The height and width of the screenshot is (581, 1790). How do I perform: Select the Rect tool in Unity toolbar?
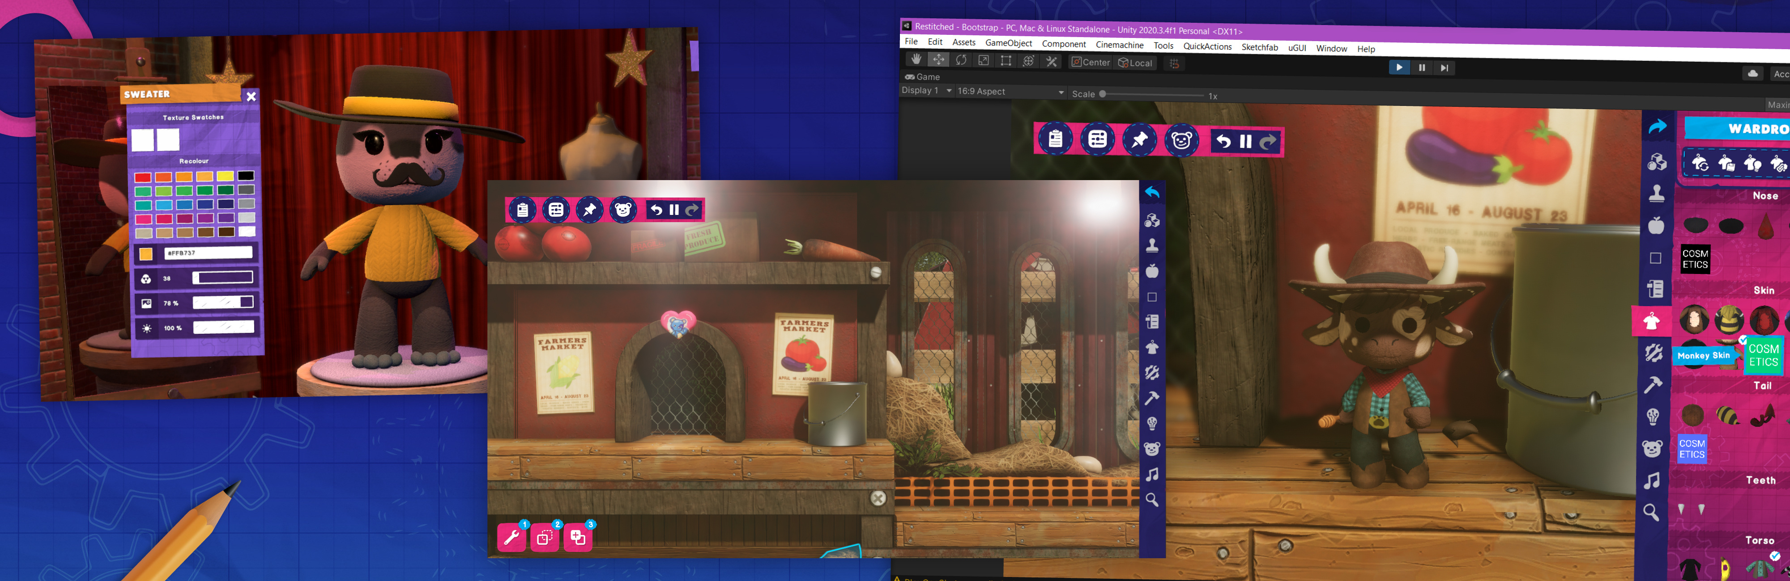pyautogui.click(x=1006, y=61)
